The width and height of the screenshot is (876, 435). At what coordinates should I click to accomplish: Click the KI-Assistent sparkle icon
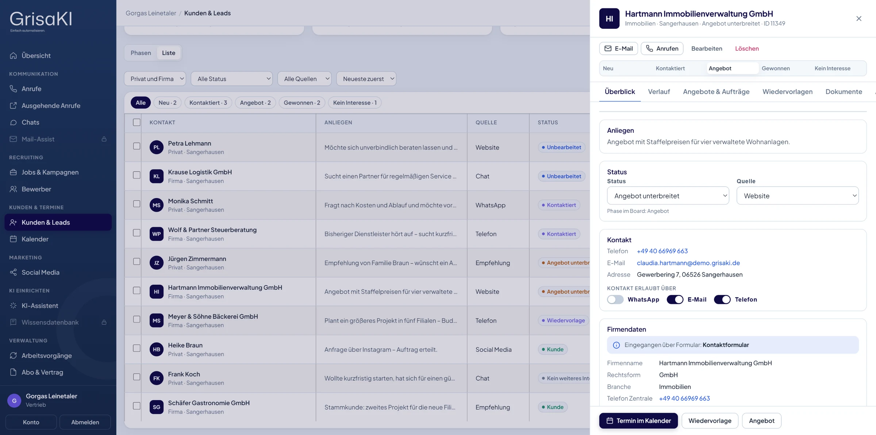point(14,305)
